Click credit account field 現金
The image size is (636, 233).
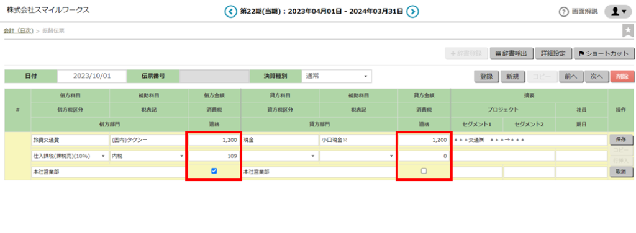coord(280,140)
